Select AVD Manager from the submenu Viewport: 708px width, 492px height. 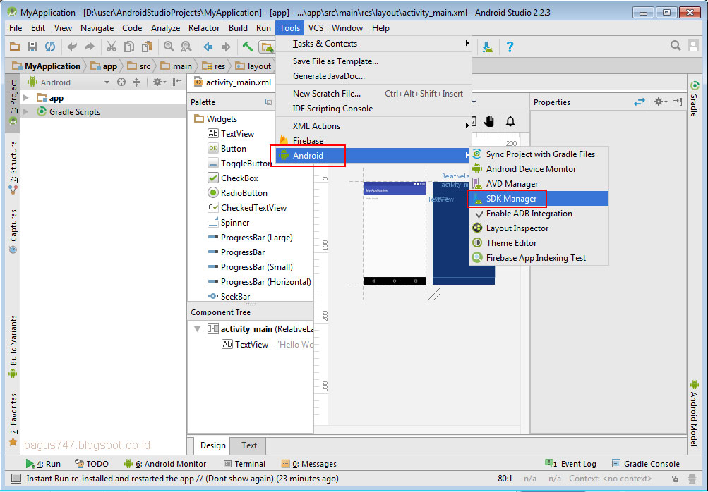539,183
